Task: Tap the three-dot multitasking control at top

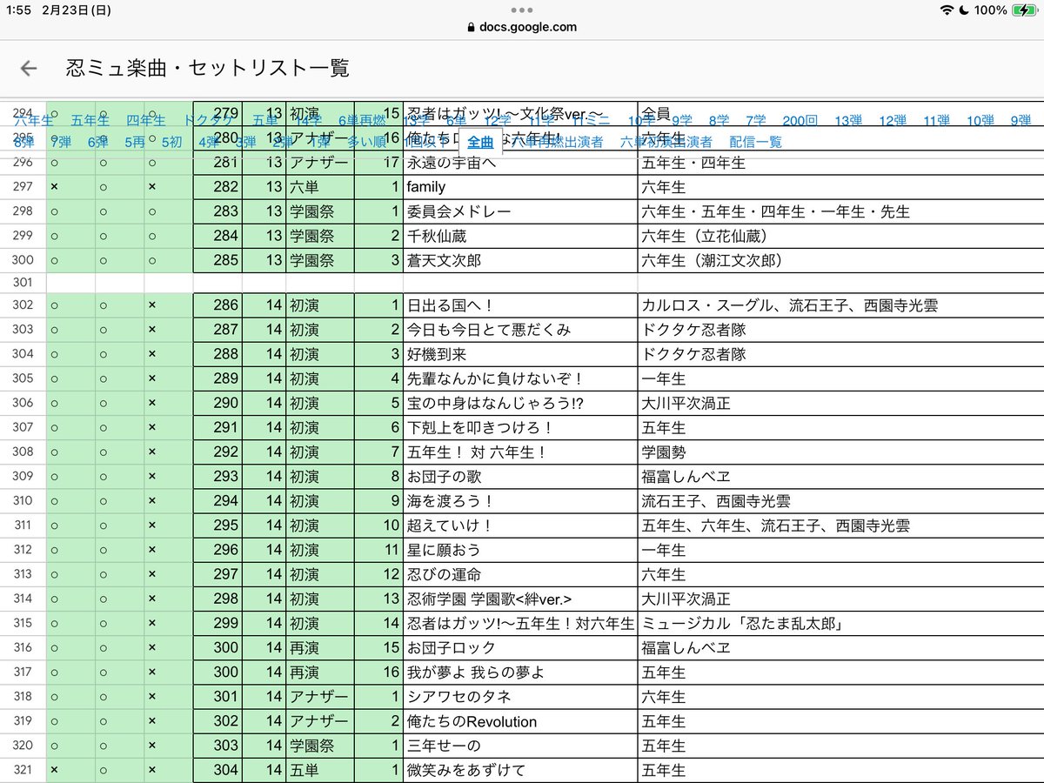Action: (522, 10)
